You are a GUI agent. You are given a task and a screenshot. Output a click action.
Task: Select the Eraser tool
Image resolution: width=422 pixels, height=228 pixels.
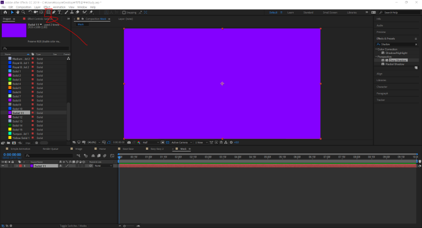pyautogui.click(x=77, y=12)
